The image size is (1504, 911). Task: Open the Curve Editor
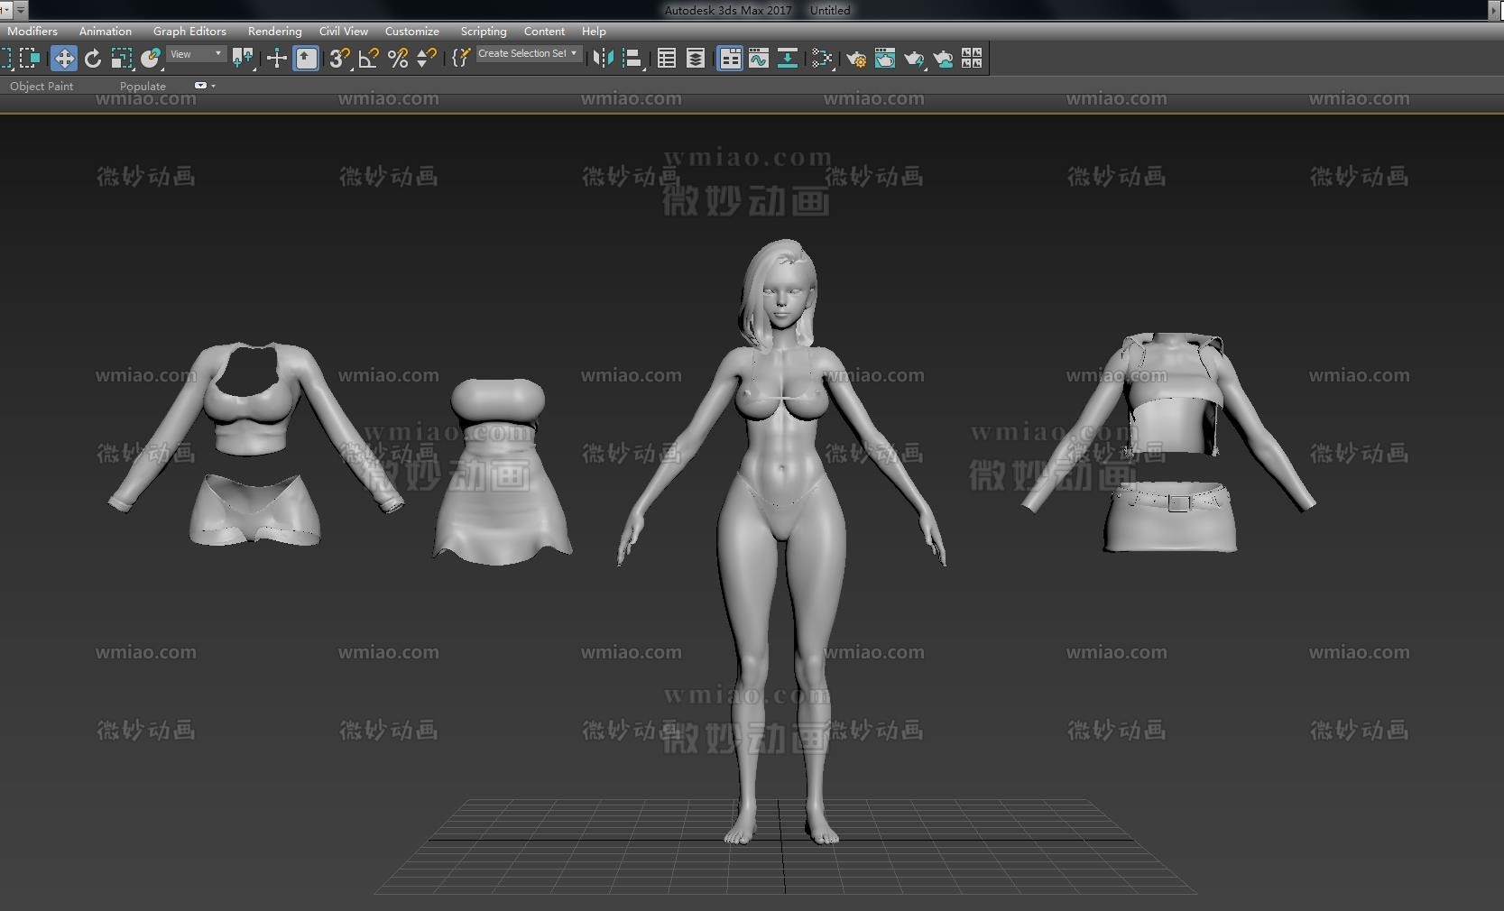pyautogui.click(x=759, y=59)
